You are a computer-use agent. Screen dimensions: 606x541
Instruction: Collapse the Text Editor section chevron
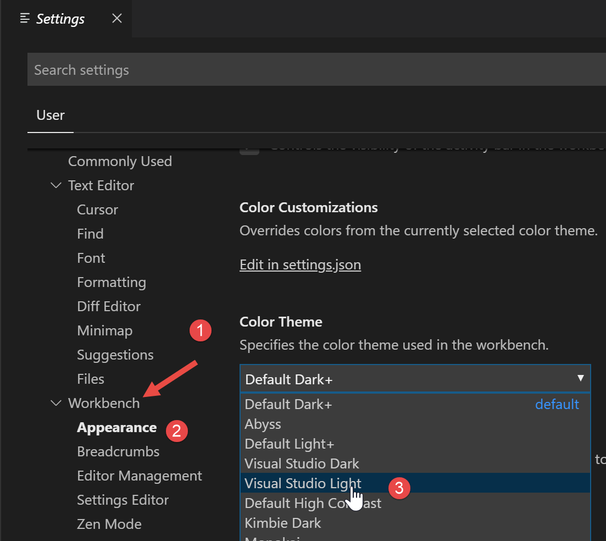click(x=56, y=185)
